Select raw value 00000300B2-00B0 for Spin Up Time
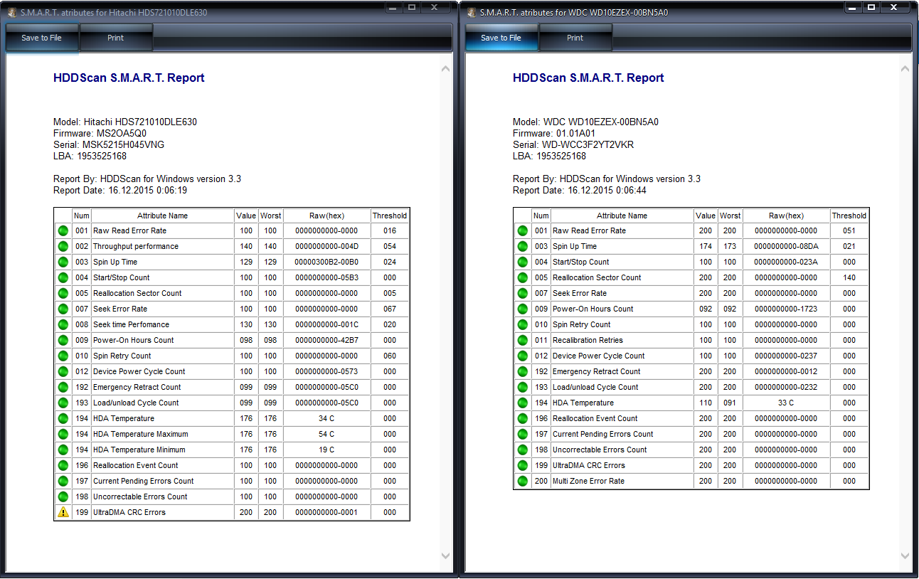 point(326,262)
